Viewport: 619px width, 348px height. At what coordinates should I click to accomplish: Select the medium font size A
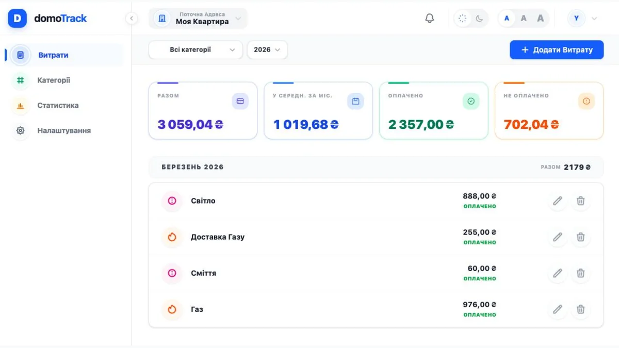click(524, 19)
